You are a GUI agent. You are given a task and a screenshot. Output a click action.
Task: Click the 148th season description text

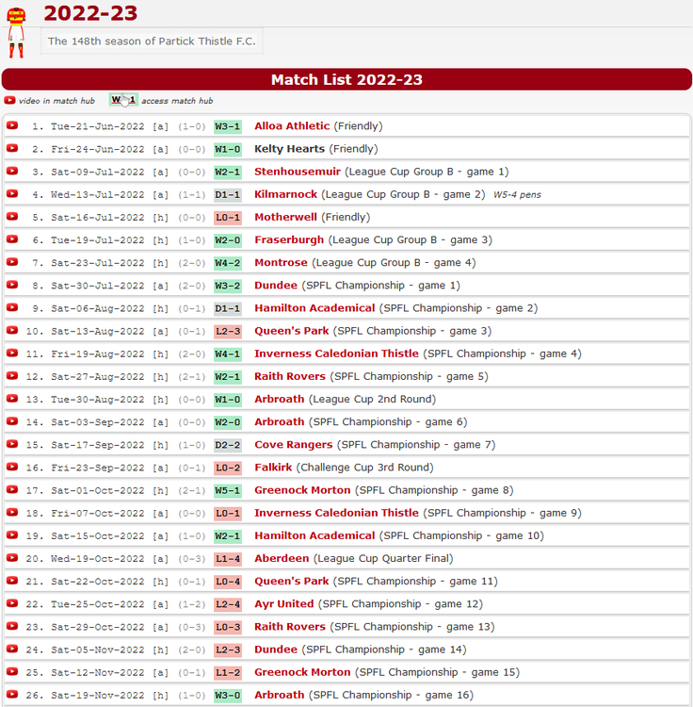pos(152,41)
